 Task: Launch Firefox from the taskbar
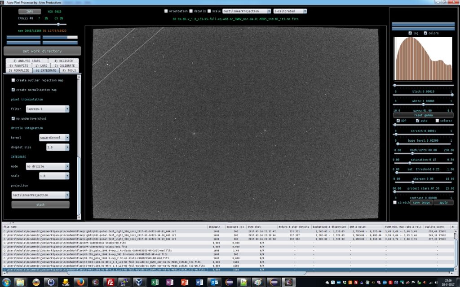point(80,282)
